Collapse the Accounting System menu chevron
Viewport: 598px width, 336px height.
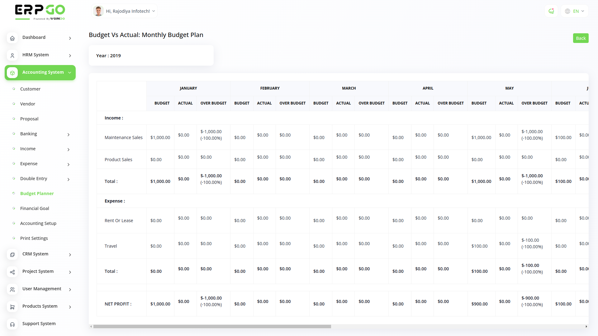pyautogui.click(x=69, y=72)
